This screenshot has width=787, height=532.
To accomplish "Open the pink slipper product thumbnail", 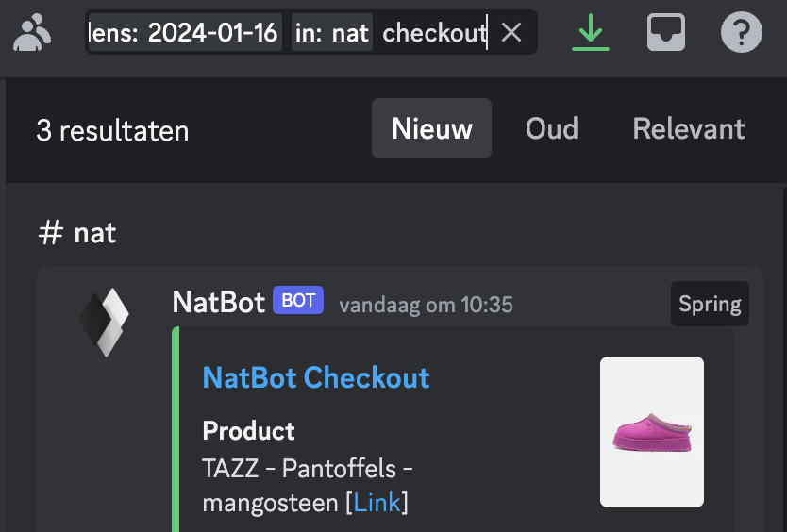I will [x=651, y=432].
